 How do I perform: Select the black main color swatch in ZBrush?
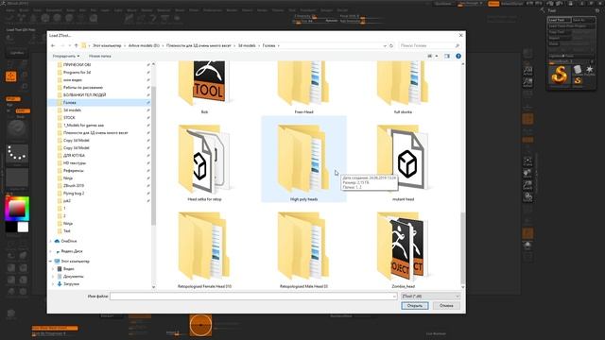click(x=10, y=227)
